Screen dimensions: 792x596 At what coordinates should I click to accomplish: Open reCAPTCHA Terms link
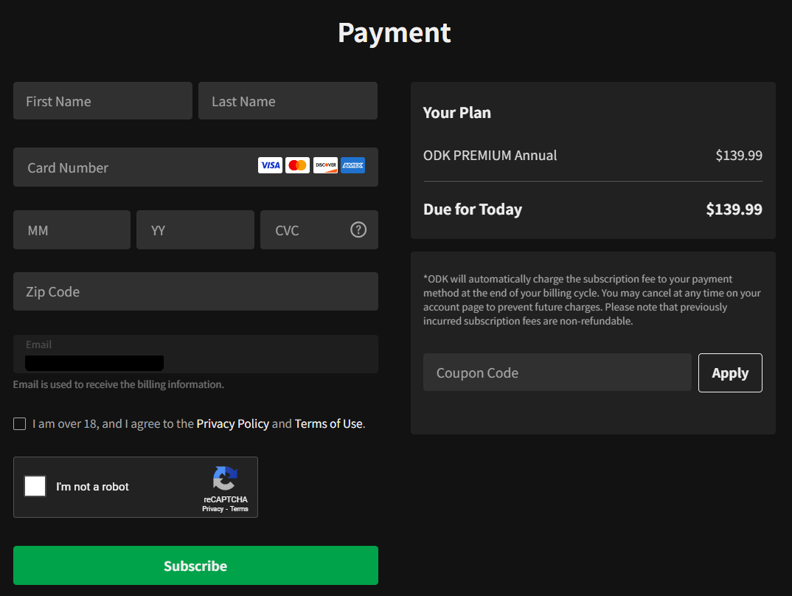pos(239,509)
